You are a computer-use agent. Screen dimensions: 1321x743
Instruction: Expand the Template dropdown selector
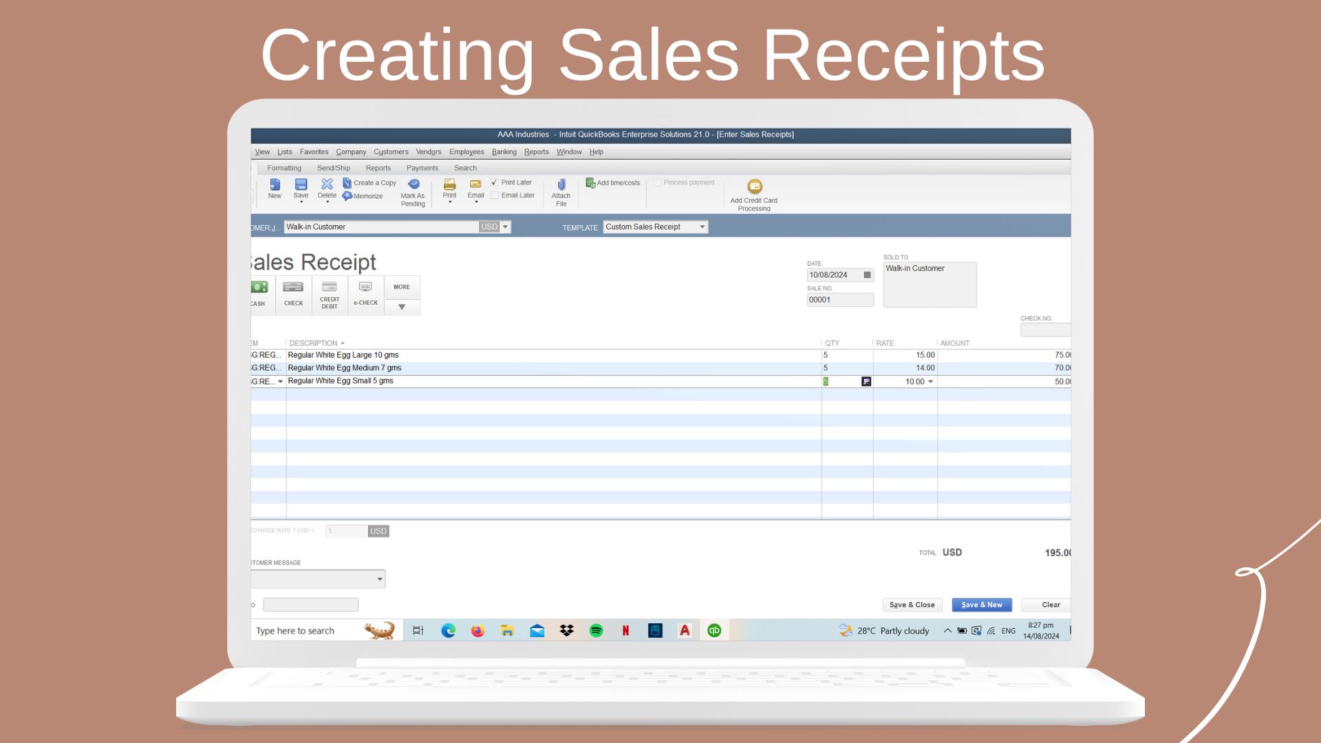click(702, 227)
